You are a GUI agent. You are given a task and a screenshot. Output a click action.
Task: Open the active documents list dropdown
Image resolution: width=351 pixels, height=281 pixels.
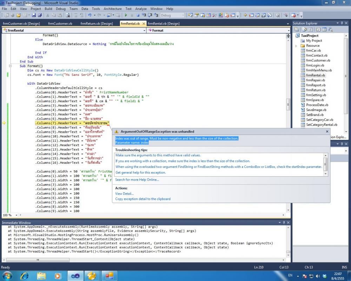click(x=288, y=24)
